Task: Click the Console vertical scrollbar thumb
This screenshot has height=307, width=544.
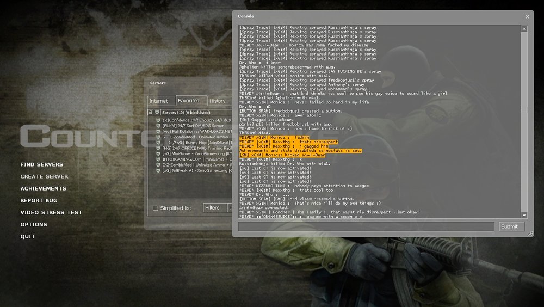Action: click(524, 110)
